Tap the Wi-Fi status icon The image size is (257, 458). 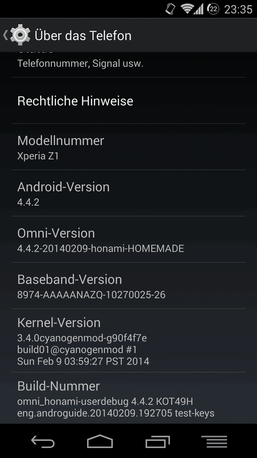[x=187, y=9]
